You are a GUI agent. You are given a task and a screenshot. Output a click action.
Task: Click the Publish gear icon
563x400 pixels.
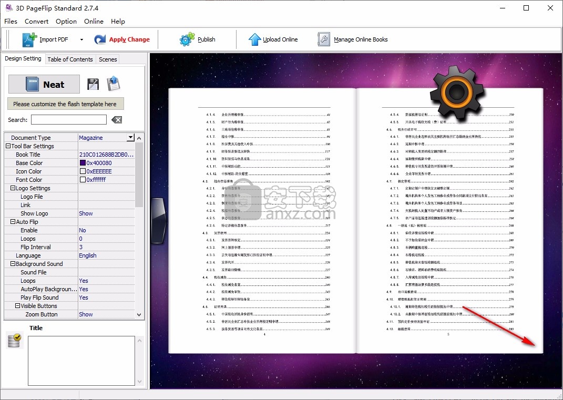[x=187, y=39]
